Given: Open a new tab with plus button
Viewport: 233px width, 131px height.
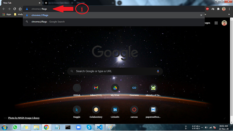Looking at the screenshot, I should (46, 3).
